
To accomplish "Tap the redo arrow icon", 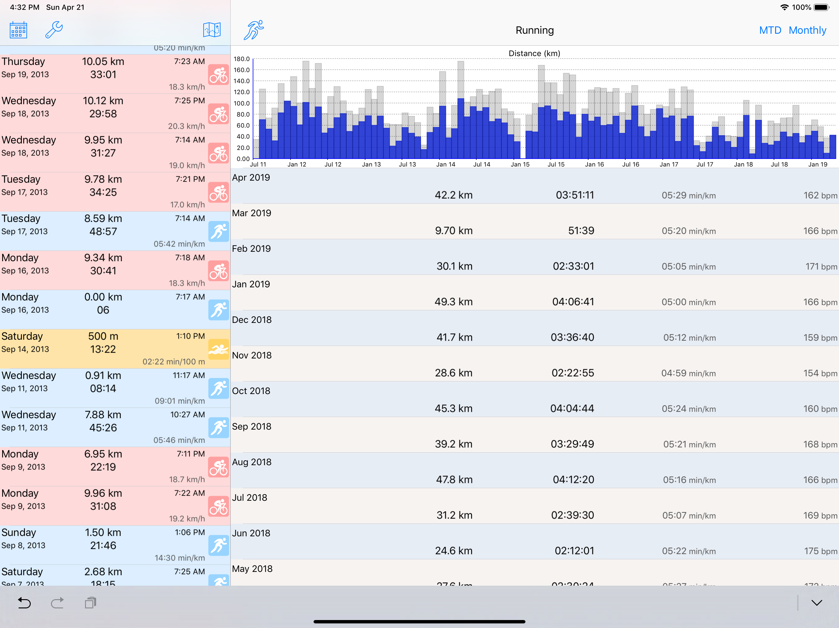I will 57,603.
